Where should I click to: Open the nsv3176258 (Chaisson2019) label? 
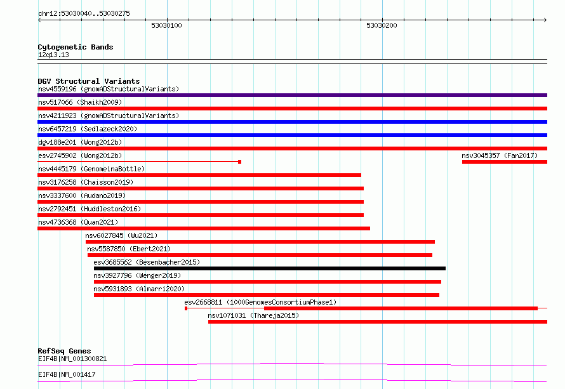click(x=86, y=182)
